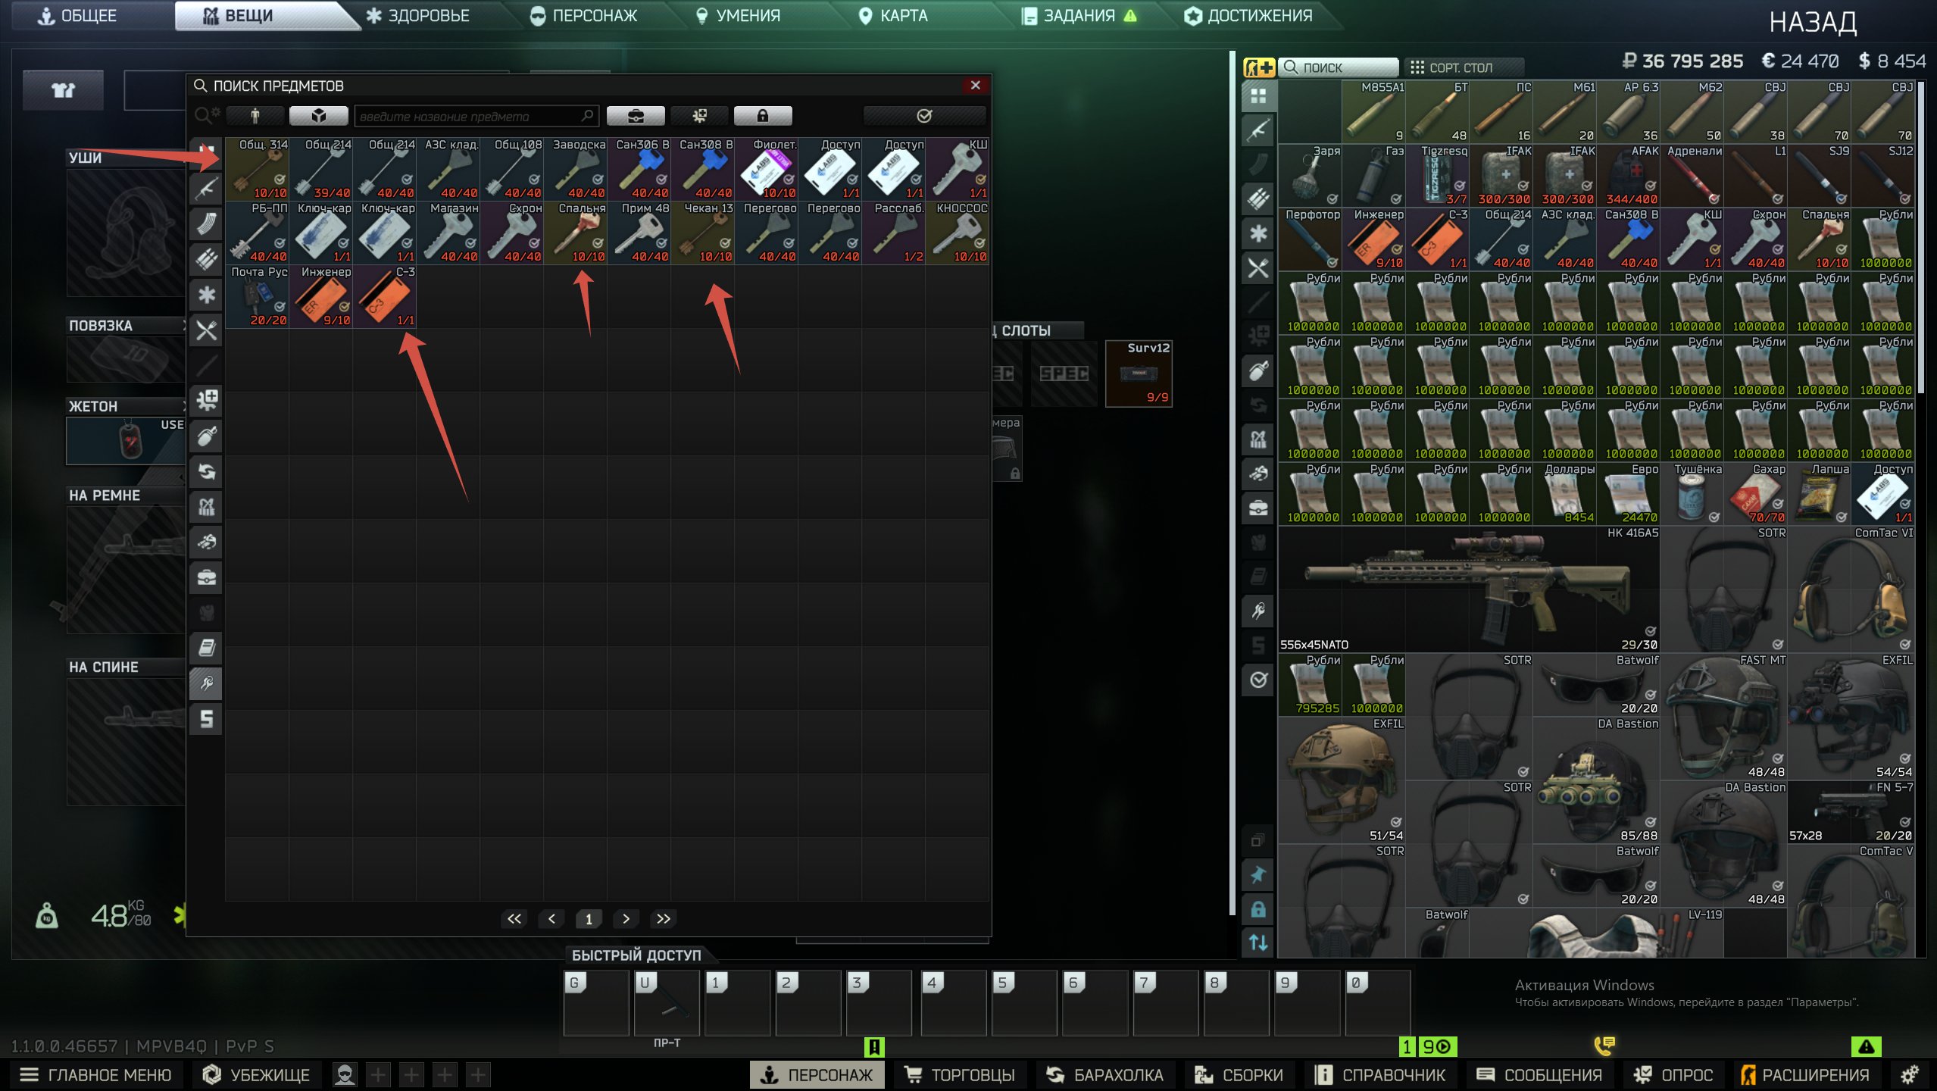Go to previous page of search results
This screenshot has width=1937, height=1091.
pyautogui.click(x=551, y=919)
